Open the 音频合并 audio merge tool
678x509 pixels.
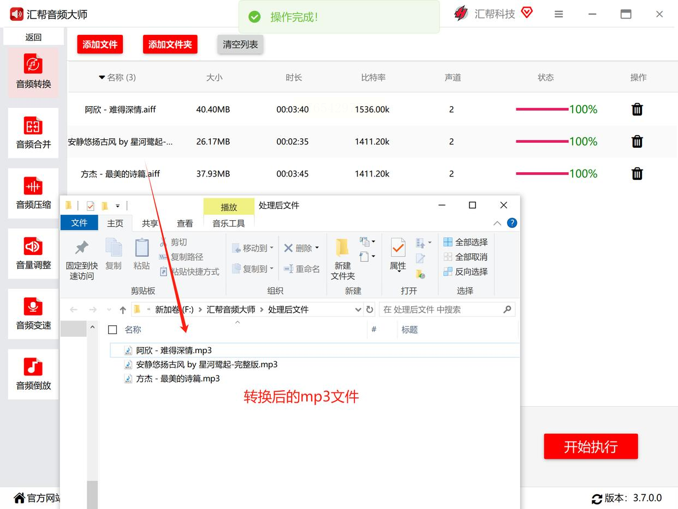33,132
